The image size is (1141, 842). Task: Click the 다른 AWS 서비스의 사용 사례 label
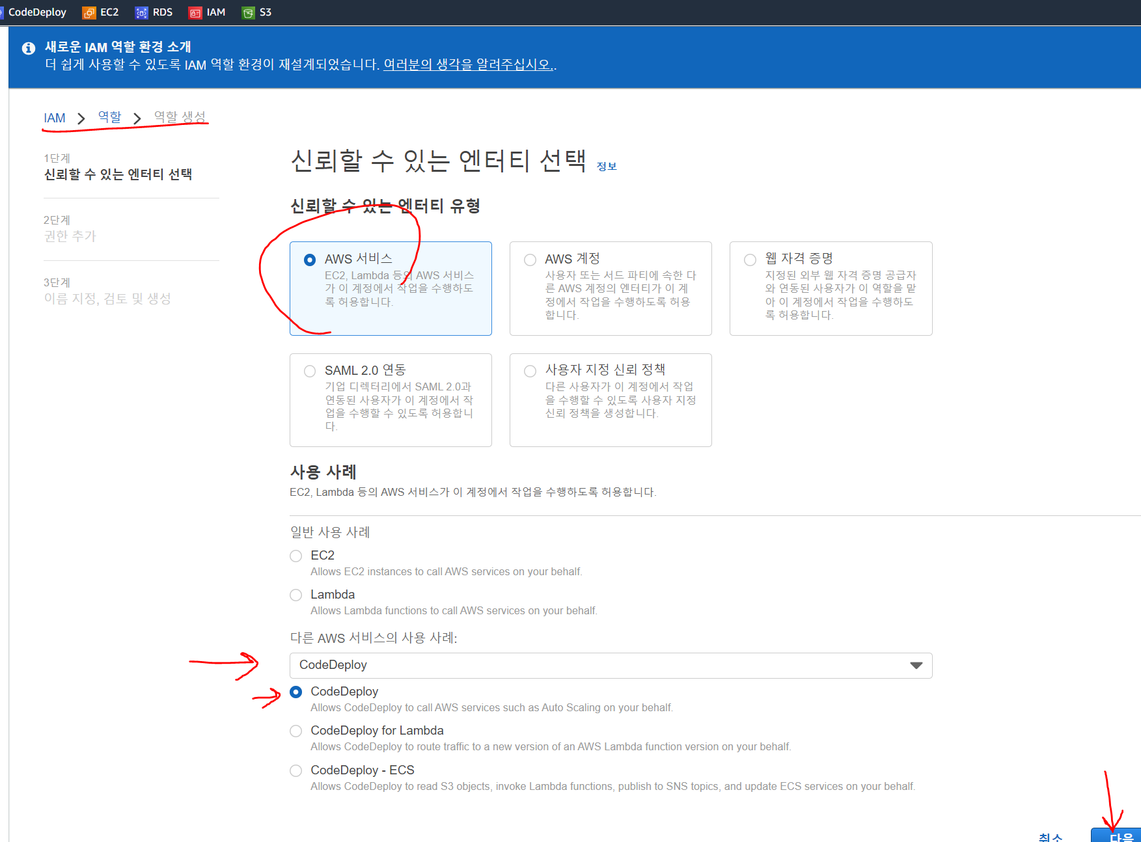(x=374, y=638)
